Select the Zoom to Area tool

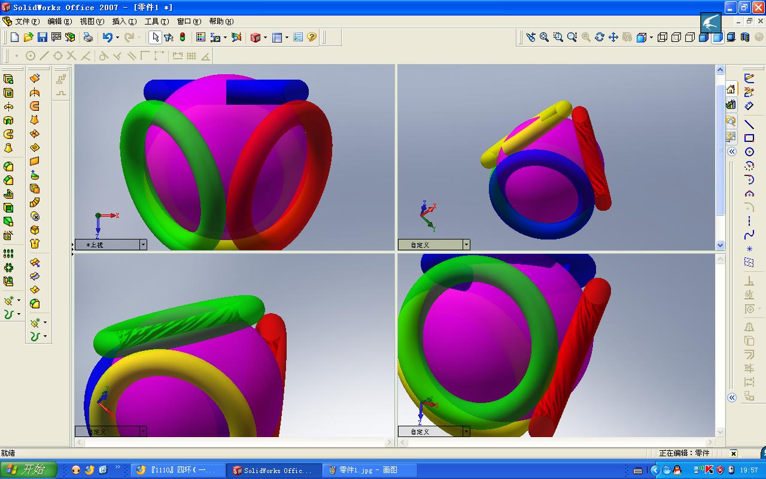558,37
